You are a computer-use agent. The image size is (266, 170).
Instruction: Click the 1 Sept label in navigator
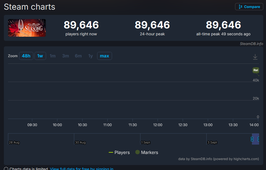coord(145,142)
